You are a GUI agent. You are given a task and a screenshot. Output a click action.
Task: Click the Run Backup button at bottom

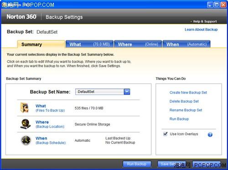coord(137,164)
